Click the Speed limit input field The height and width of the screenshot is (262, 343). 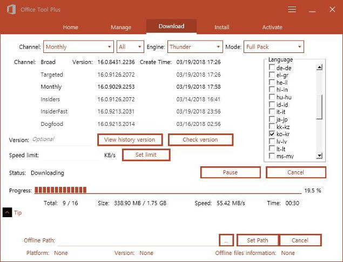pyautogui.click(x=71, y=155)
